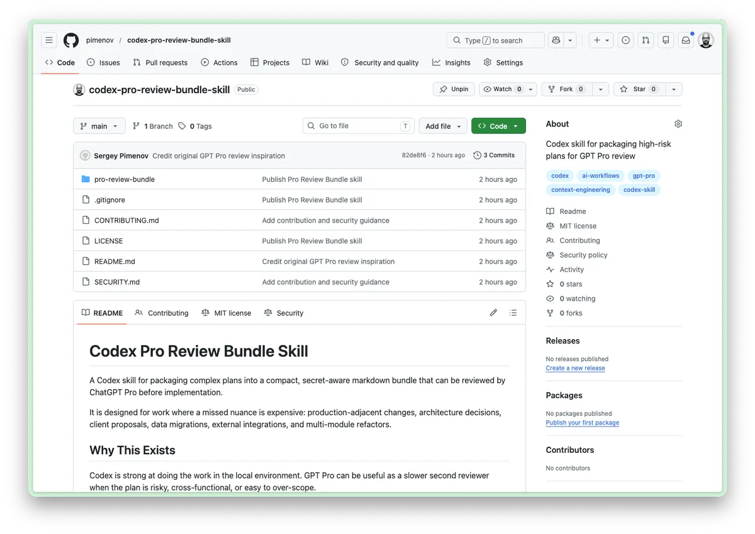The width and height of the screenshot is (755, 534).
Task: Open the notifications inbox icon
Action: 686,40
